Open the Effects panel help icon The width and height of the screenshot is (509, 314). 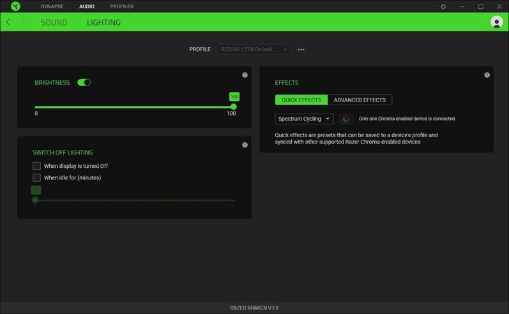click(x=487, y=75)
